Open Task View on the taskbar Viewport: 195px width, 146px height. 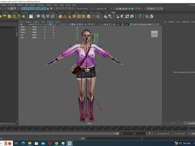point(16,143)
